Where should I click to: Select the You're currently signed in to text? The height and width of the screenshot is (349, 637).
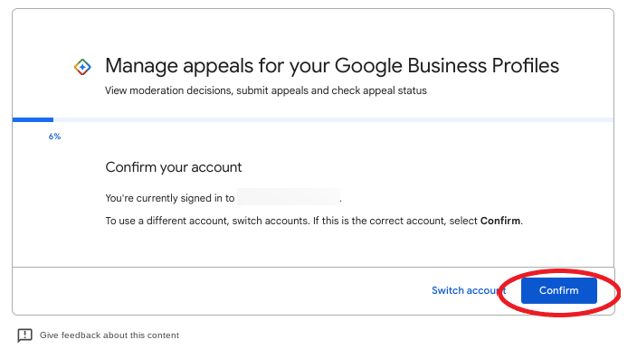[x=170, y=198]
